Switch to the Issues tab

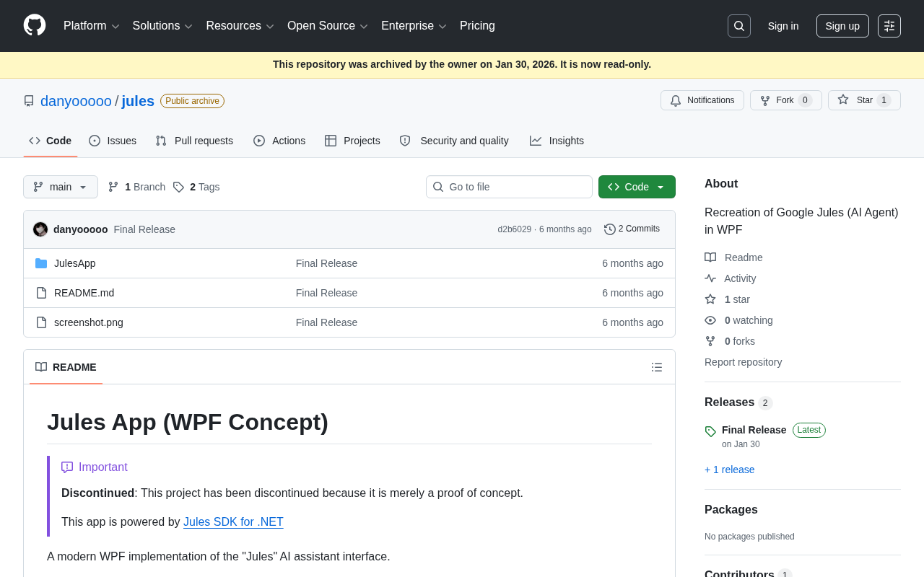(113, 141)
